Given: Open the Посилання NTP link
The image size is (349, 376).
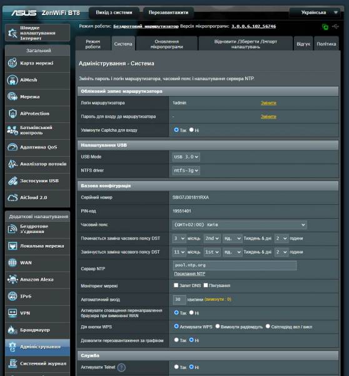Looking at the screenshot, I should pos(190,274).
